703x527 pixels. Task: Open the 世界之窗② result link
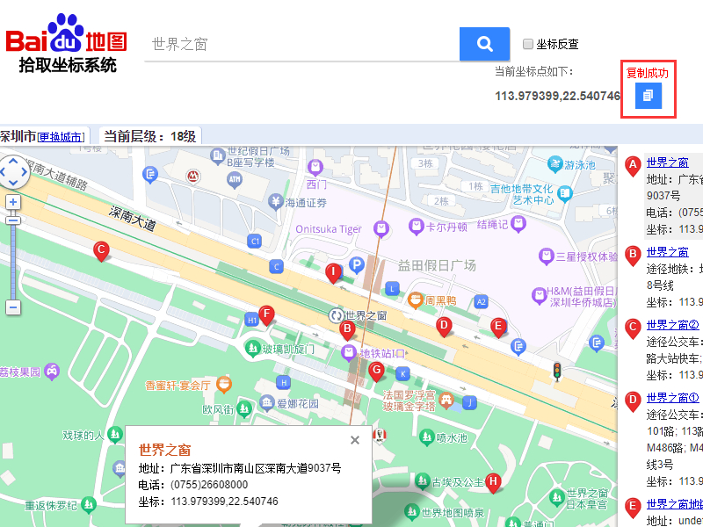coord(672,325)
